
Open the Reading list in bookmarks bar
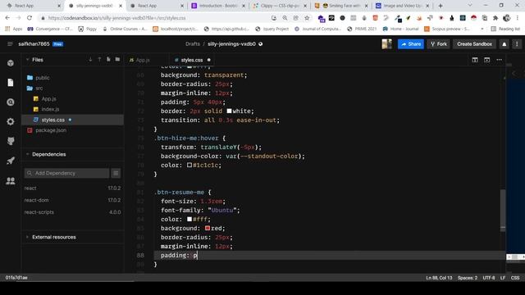[505, 29]
